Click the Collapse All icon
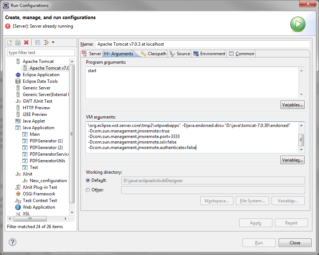This screenshot has height=255, width=319. 37,42
